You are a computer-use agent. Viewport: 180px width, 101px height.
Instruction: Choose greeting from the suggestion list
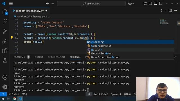click(x=130, y=42)
